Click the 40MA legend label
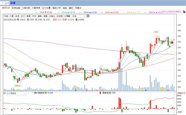 point(133,12)
